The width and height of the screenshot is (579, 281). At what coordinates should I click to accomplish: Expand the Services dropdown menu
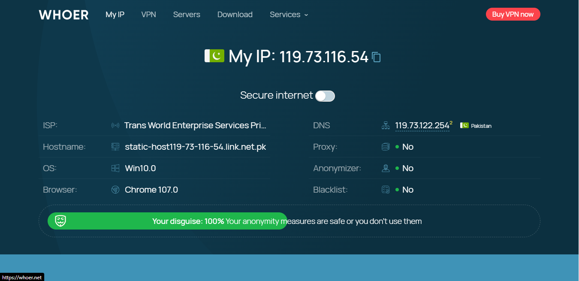coord(289,15)
